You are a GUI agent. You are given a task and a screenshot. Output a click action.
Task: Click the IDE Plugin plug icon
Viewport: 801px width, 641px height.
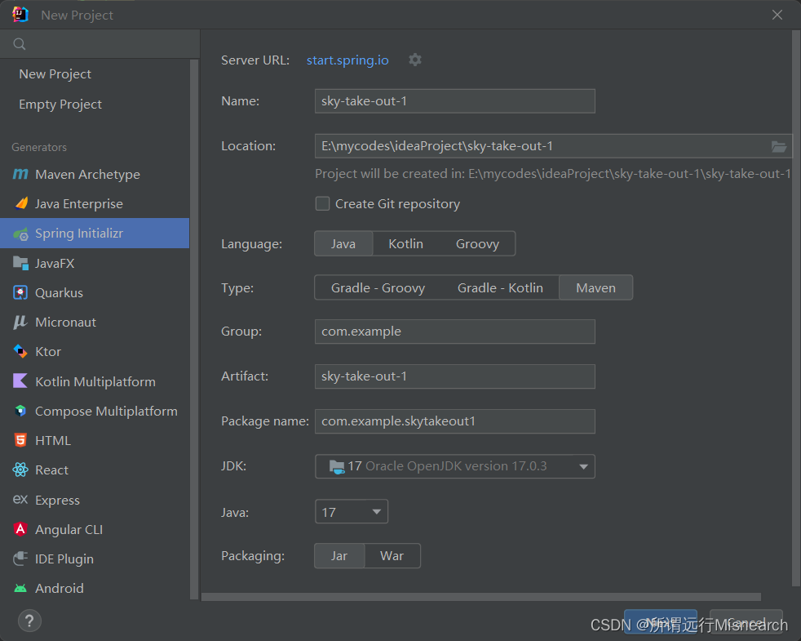tap(20, 559)
